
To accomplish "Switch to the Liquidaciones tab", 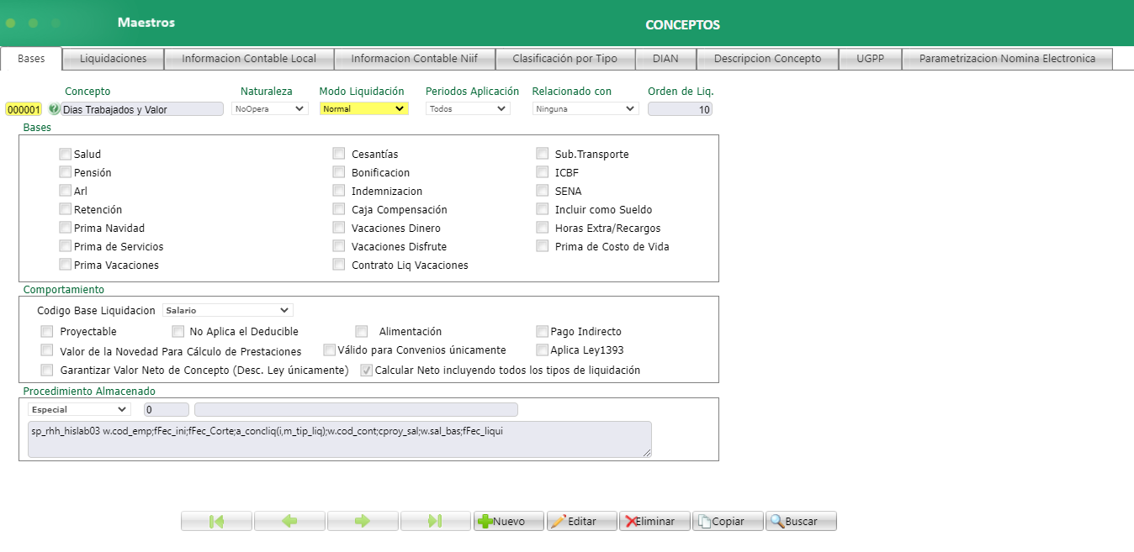I will [x=114, y=59].
